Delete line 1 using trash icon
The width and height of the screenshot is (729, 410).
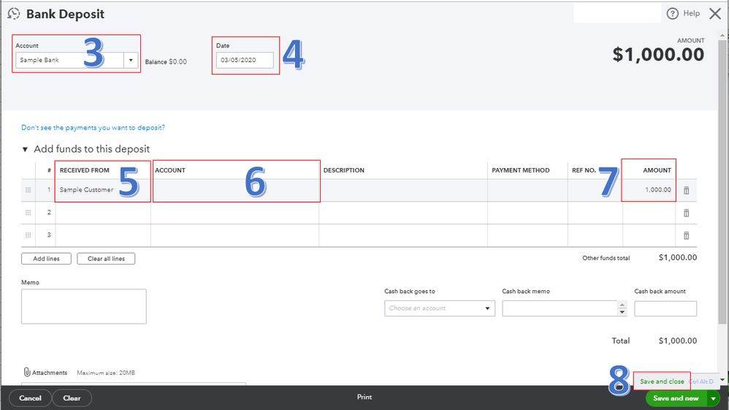pyautogui.click(x=686, y=190)
